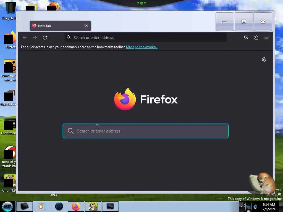Open the ChomikBox taskbar icon
This screenshot has width=283, height=212.
point(93,206)
